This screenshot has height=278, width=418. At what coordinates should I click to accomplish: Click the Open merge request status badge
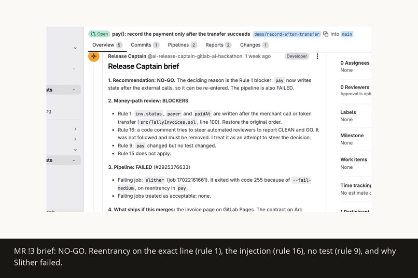point(99,34)
